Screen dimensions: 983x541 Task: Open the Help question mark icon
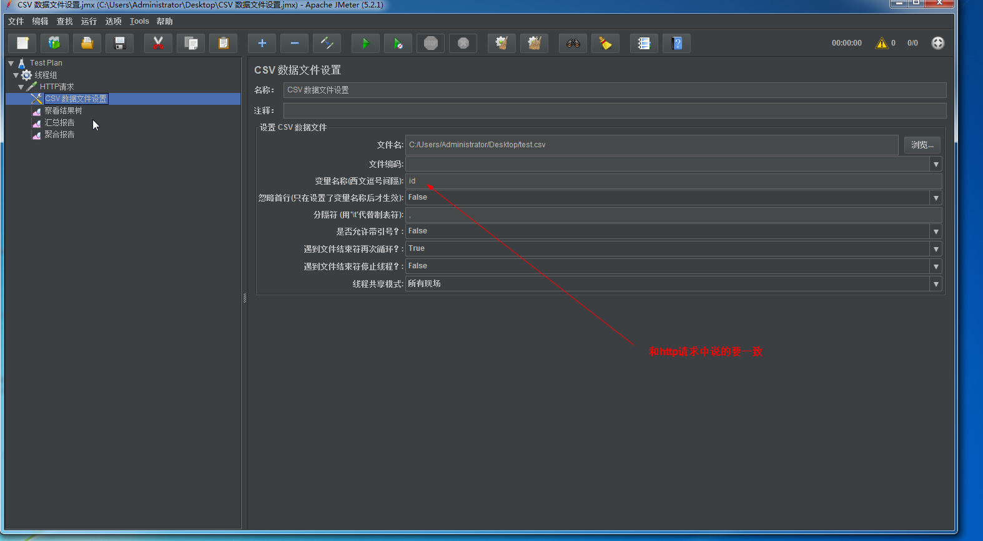click(676, 43)
